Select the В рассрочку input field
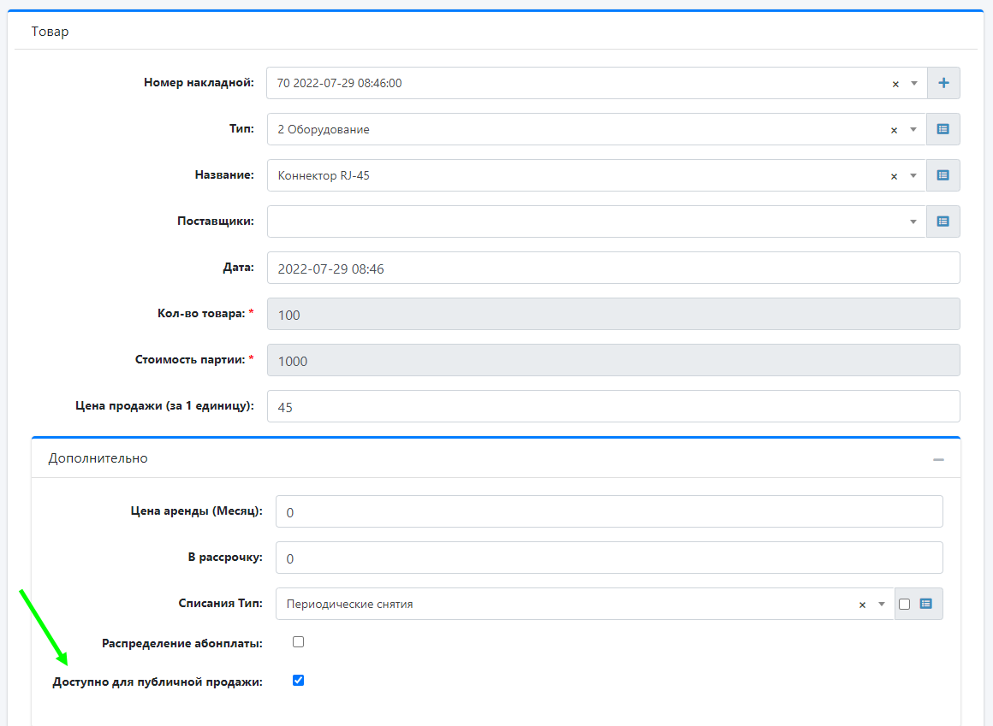993x726 pixels. tap(608, 558)
